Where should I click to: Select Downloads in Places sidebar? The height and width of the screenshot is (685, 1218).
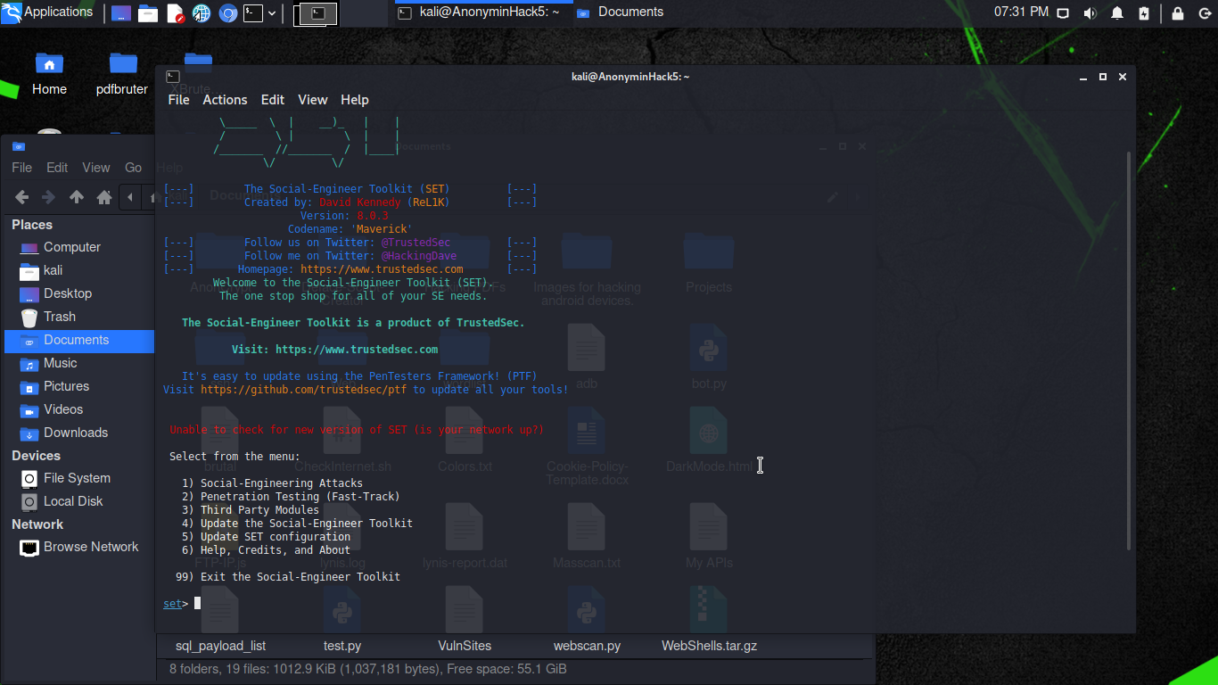point(79,433)
